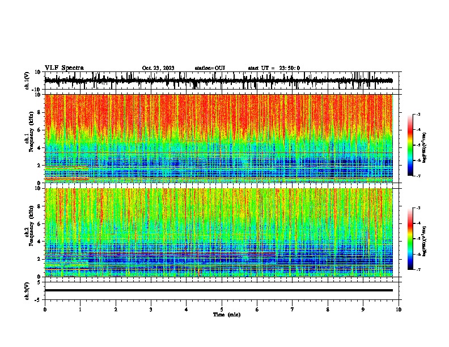This screenshot has height=347, width=449.
Task: Click the time axis tick label "7"
Action: 293,310
